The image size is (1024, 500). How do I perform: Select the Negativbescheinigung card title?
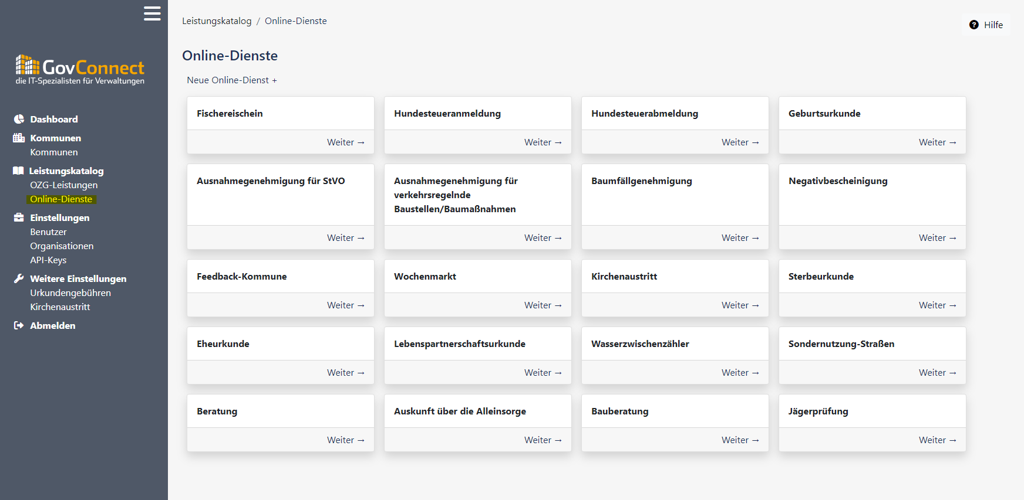pyautogui.click(x=838, y=181)
